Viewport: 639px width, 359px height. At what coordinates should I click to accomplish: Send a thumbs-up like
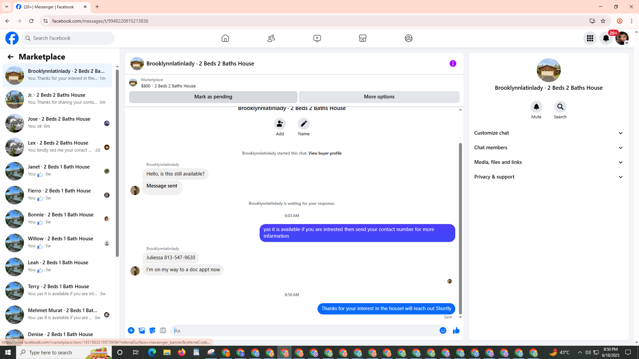click(456, 330)
